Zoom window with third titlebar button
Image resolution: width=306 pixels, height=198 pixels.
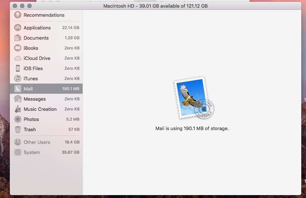(x=29, y=6)
